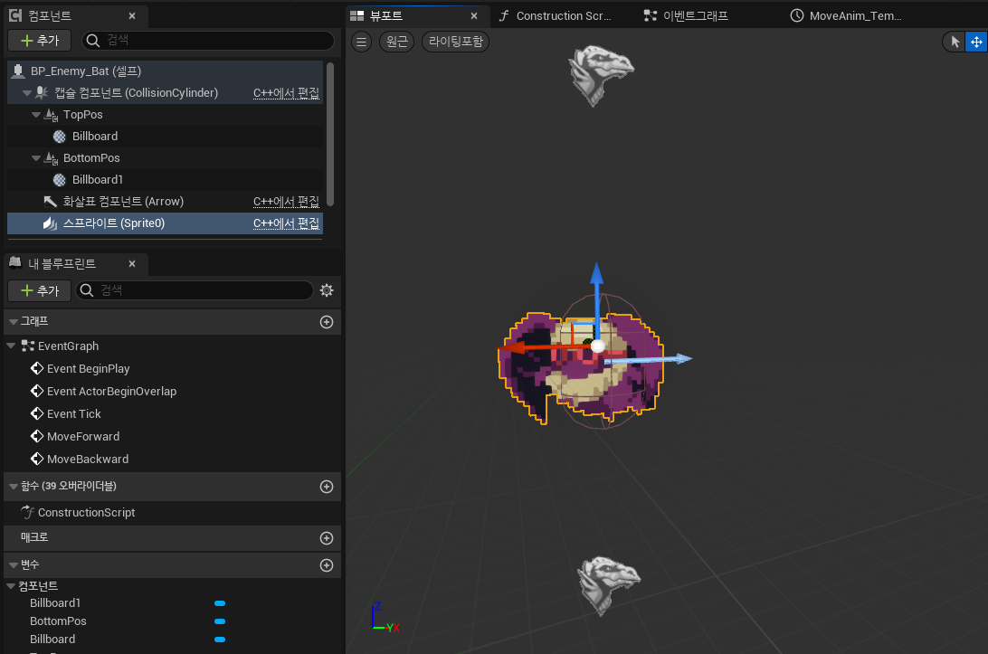Collapse the EventGraph tree node

11,346
